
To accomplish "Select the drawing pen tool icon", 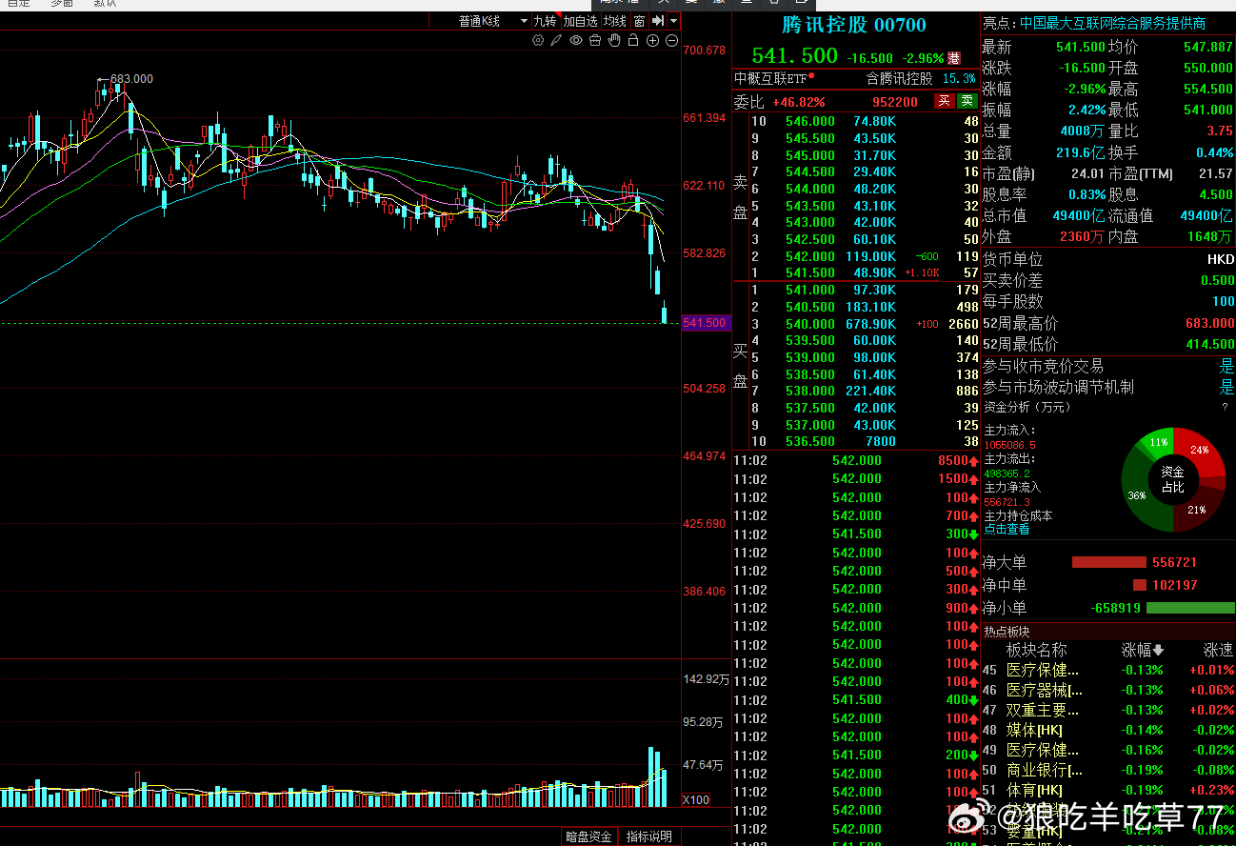I will click(x=557, y=40).
